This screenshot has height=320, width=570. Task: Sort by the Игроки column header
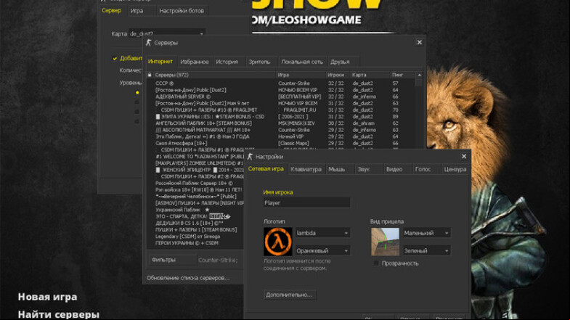[338, 75]
